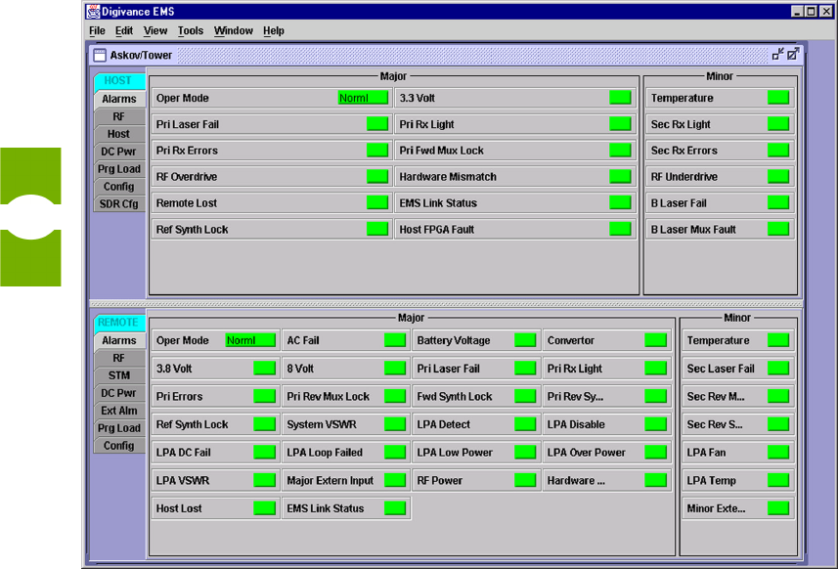Open the STM tab

tap(119, 375)
